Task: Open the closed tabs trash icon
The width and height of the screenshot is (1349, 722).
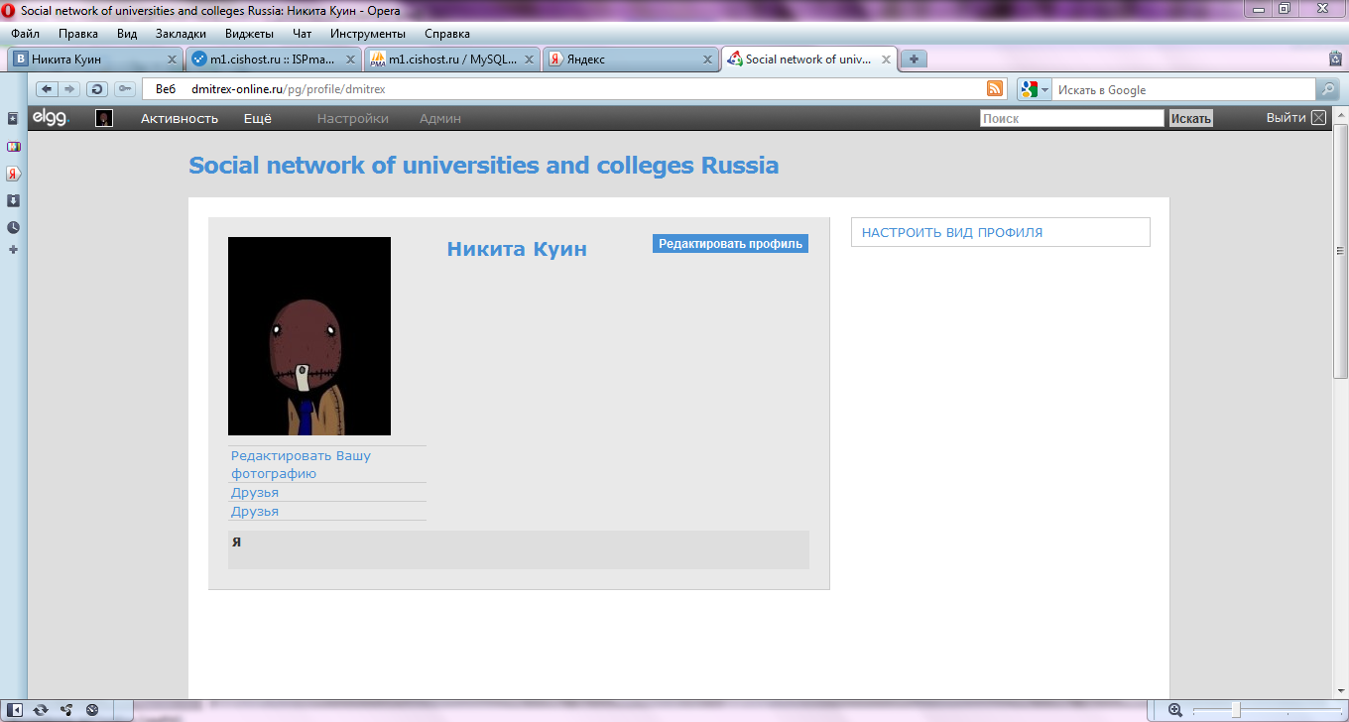Action: [1335, 60]
